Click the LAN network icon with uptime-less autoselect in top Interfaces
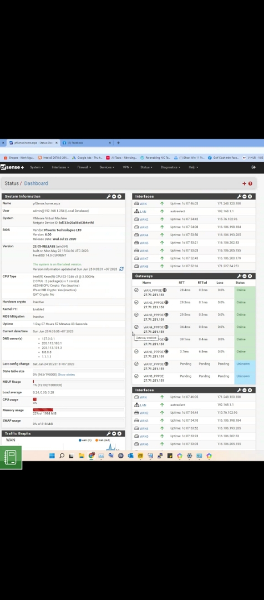 pos(137,211)
